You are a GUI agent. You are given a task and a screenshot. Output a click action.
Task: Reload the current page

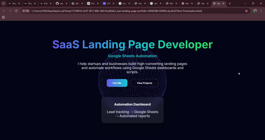coord(16,11)
